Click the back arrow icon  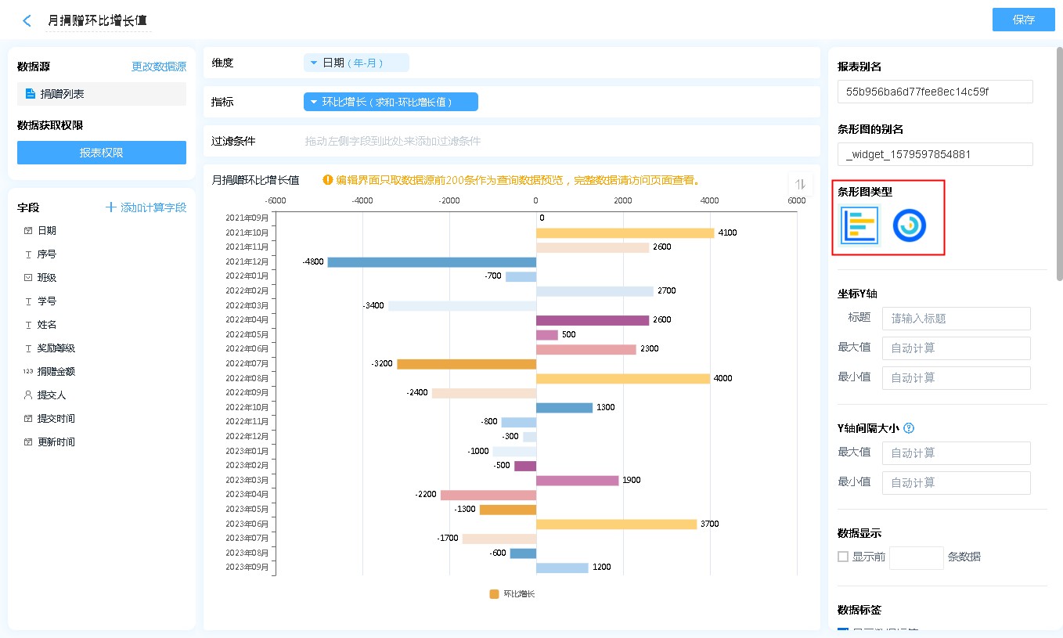coord(27,21)
